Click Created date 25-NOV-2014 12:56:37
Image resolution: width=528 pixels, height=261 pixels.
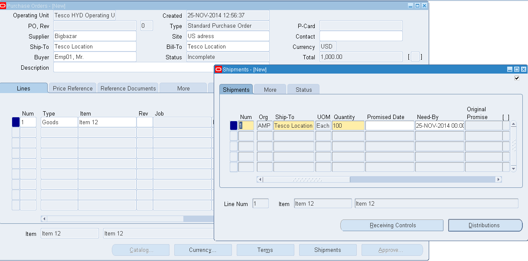coord(228,15)
